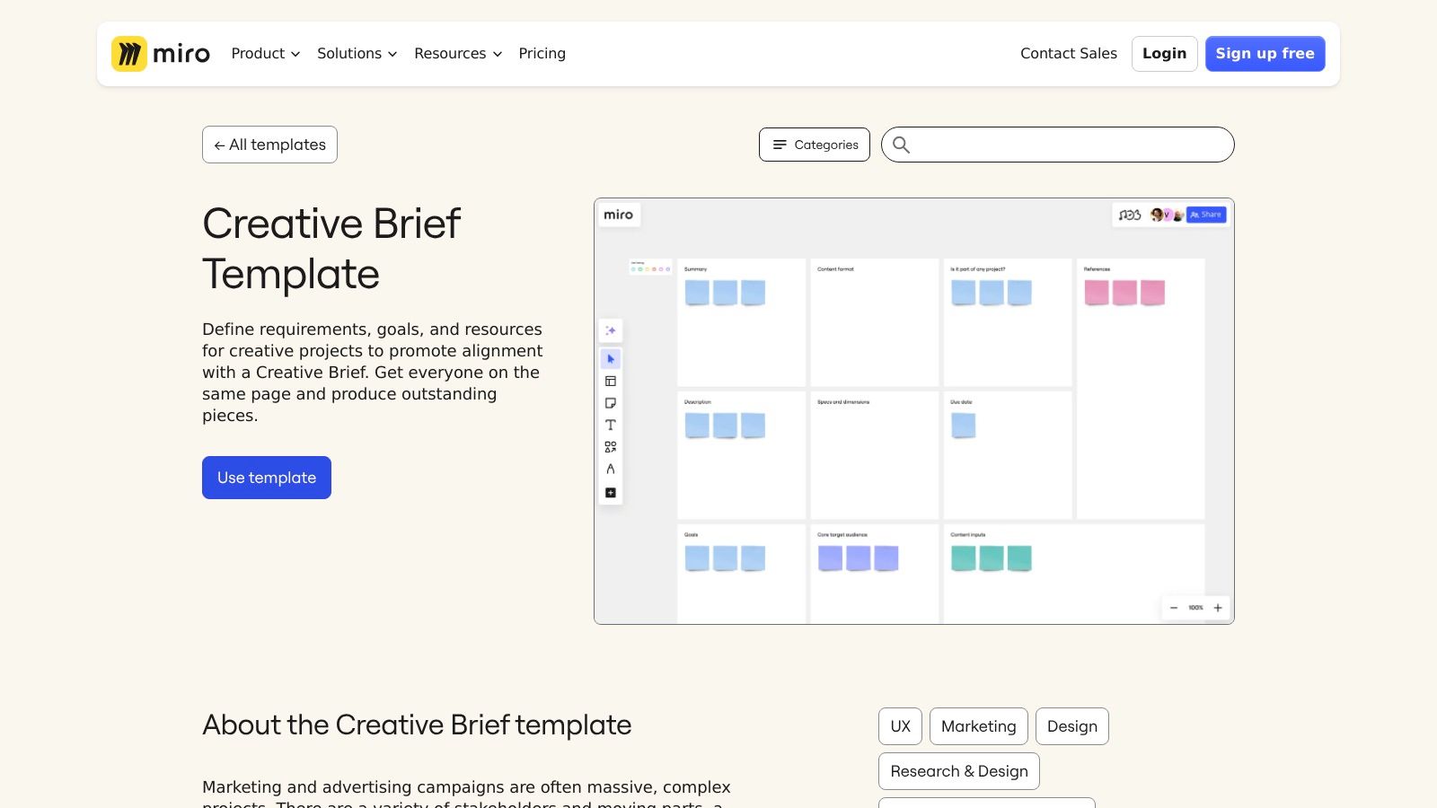Select the pen tool in the preview toolbar
The height and width of the screenshot is (808, 1437).
pos(611,469)
